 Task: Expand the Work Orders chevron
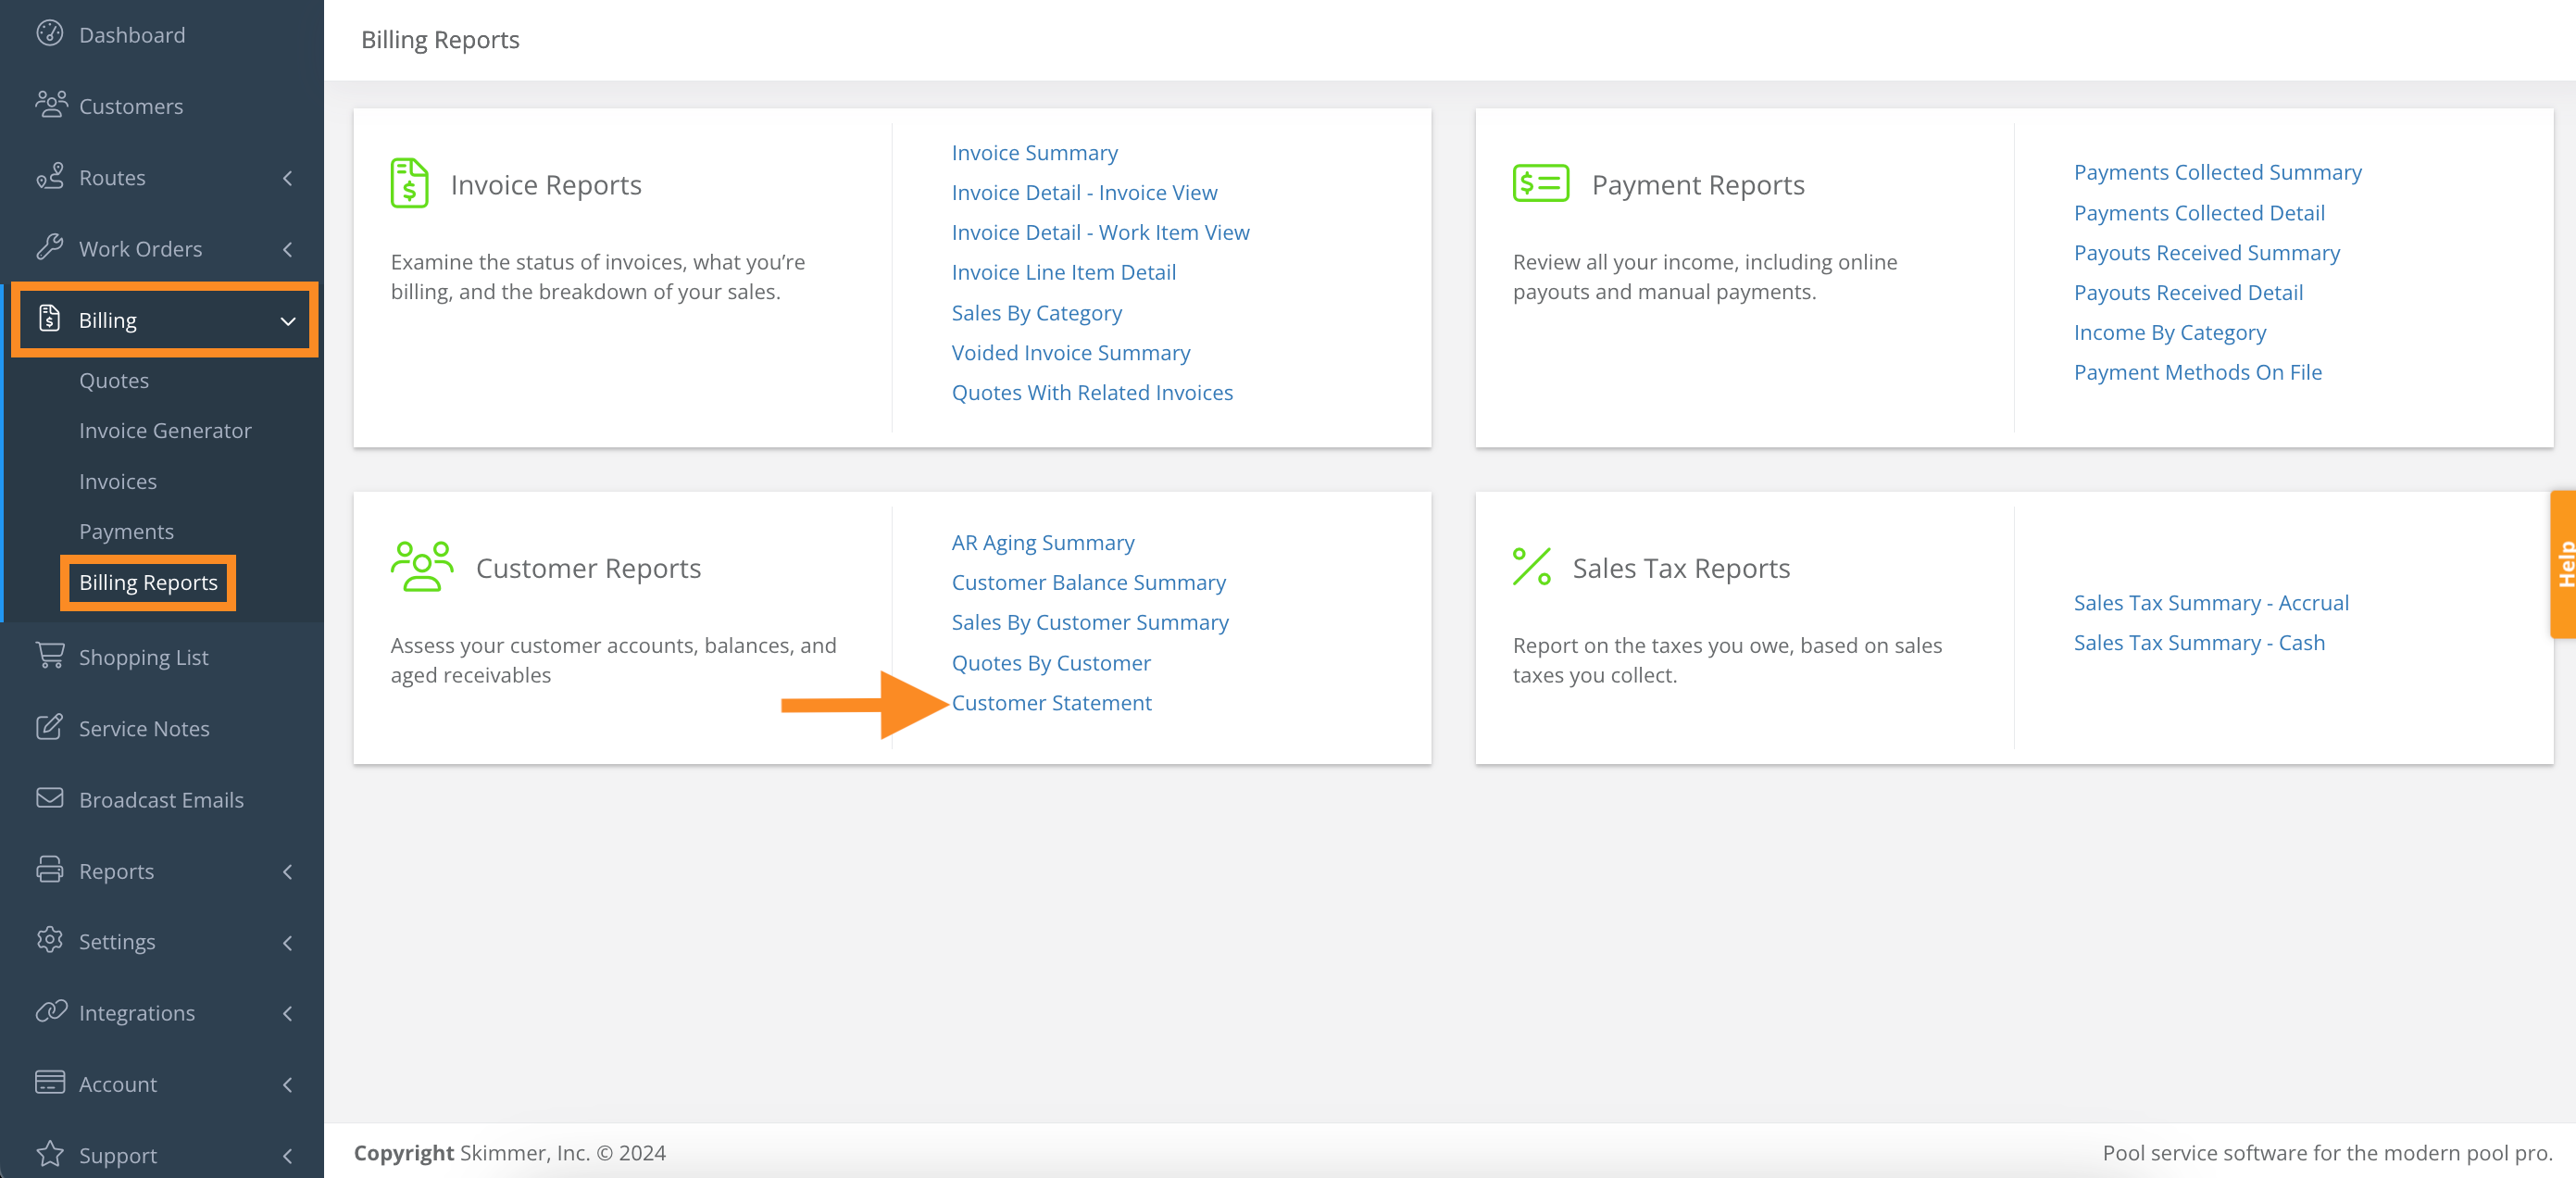288,249
